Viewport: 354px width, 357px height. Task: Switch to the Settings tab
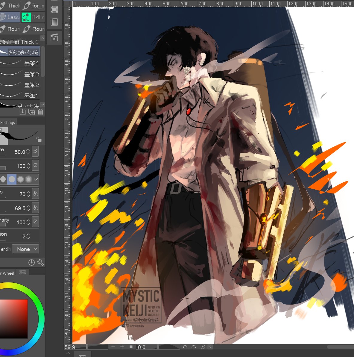click(x=8, y=122)
